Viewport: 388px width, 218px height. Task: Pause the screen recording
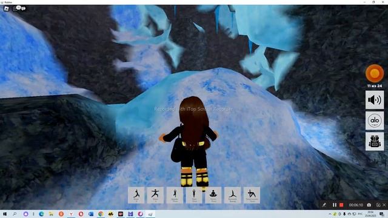tap(335, 205)
